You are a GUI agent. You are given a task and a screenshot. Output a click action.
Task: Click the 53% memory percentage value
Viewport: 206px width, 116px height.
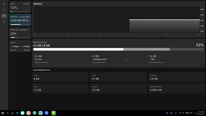click(200, 45)
